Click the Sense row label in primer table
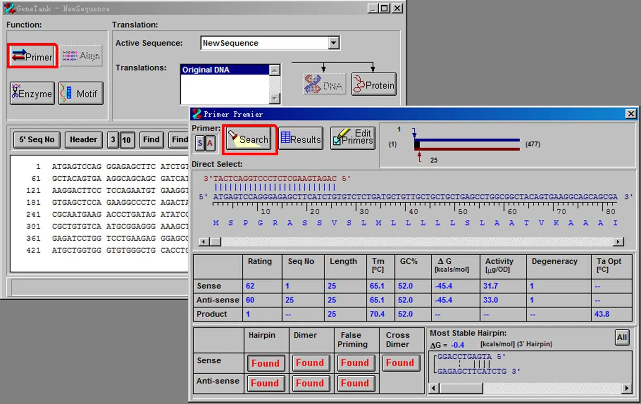 point(209,286)
